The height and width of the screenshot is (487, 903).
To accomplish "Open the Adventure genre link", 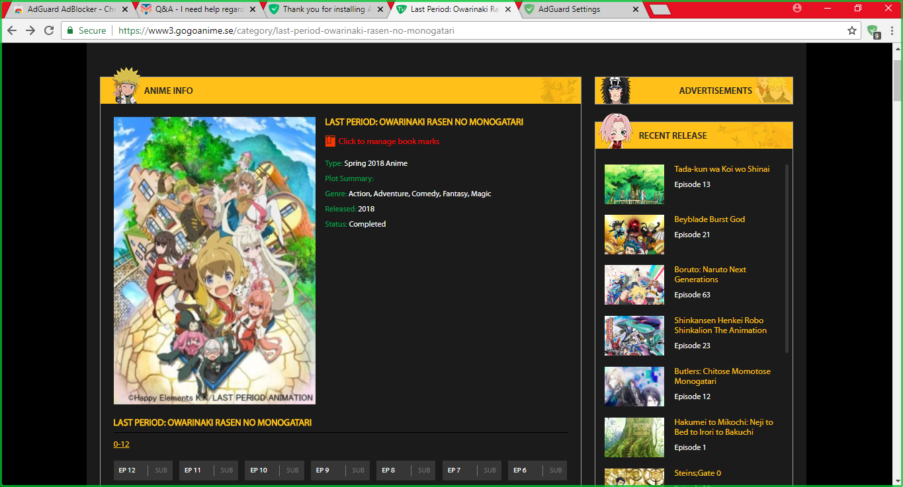I will click(391, 194).
